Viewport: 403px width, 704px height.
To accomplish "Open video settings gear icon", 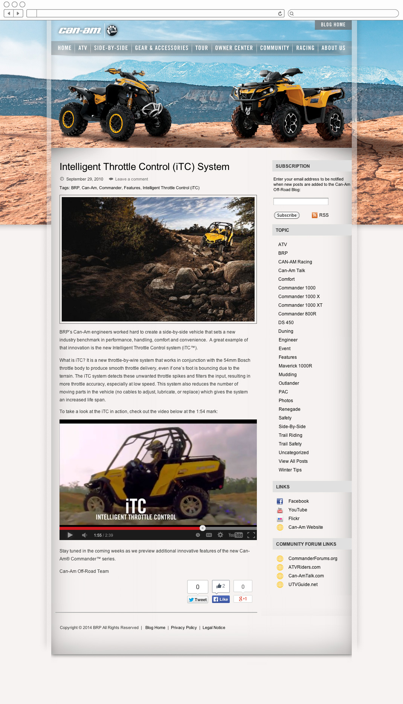I will pyautogui.click(x=220, y=535).
